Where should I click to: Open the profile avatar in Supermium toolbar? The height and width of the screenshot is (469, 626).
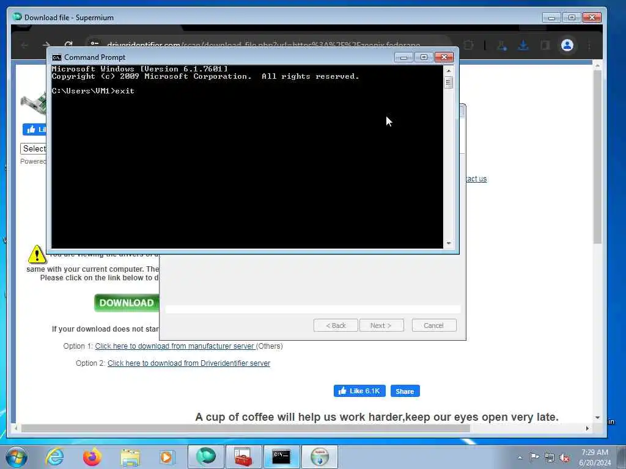(x=567, y=45)
